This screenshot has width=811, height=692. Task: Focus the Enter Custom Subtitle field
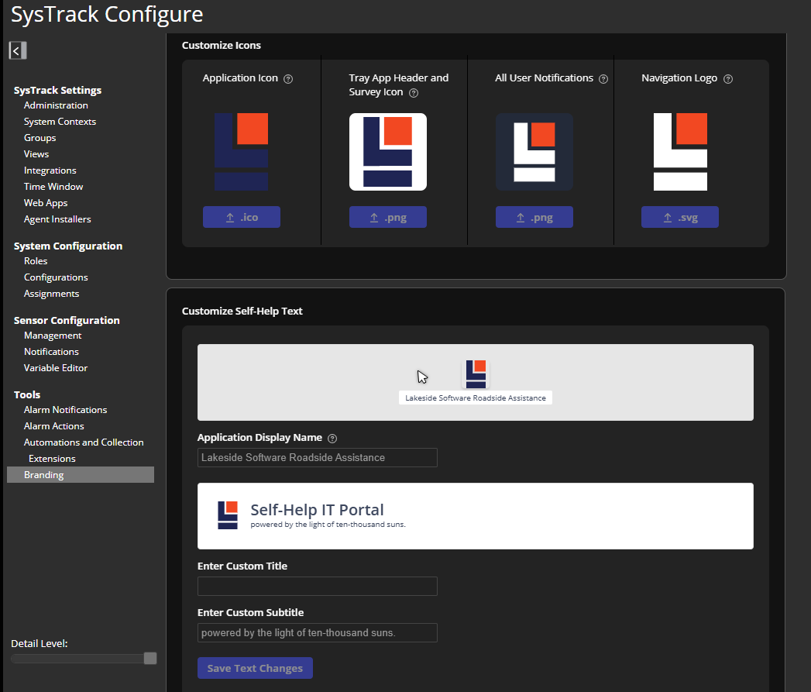tap(317, 633)
